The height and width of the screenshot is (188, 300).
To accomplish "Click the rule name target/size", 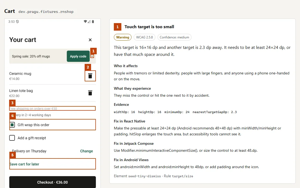I will coord(182,176).
